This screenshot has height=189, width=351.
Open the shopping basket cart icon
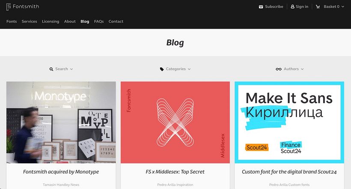(x=318, y=7)
